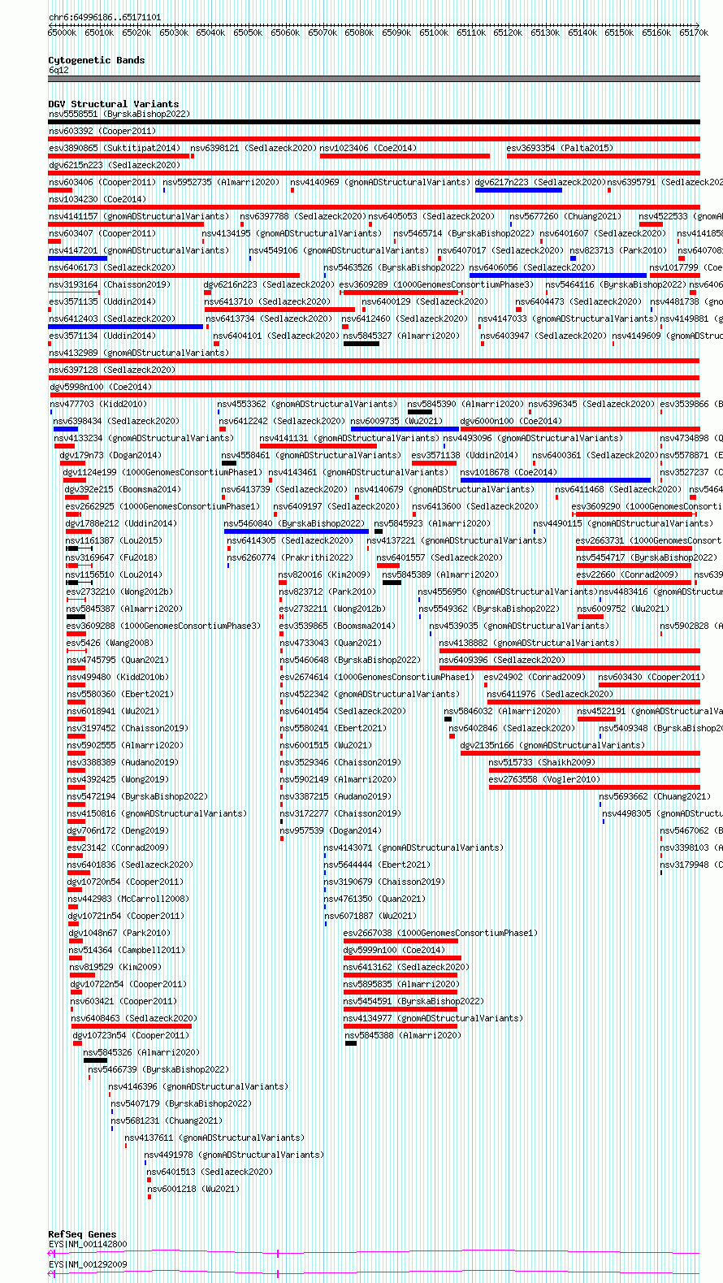723x1283 pixels.
Task: Click nsv514364 (Campbell2011) label
Action: coord(127,950)
